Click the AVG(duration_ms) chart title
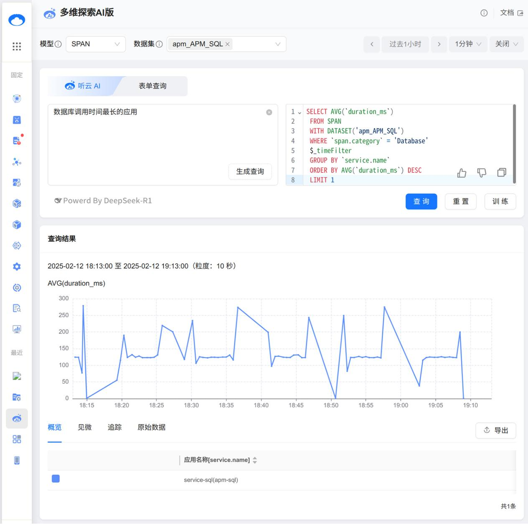The width and height of the screenshot is (528, 525). [76, 283]
